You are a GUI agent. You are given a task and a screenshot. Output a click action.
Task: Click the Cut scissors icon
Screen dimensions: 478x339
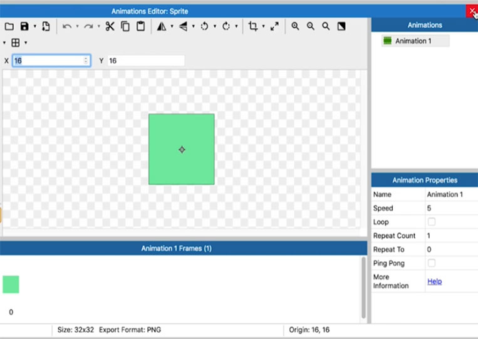tap(110, 26)
